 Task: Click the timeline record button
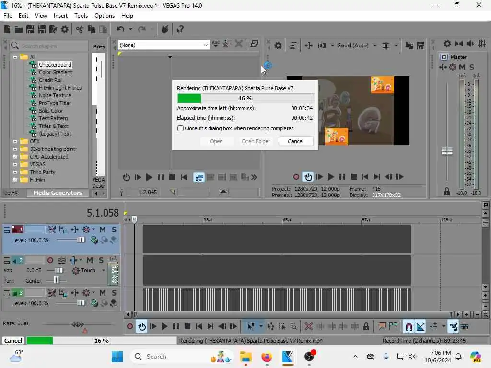[130, 327]
